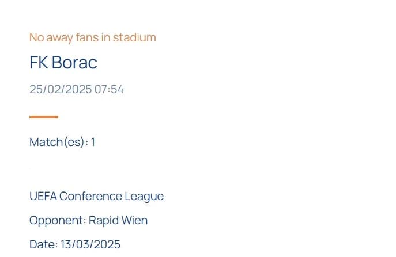Open the UEFA Conference League text
This screenshot has height=257, width=396.
pos(96,196)
